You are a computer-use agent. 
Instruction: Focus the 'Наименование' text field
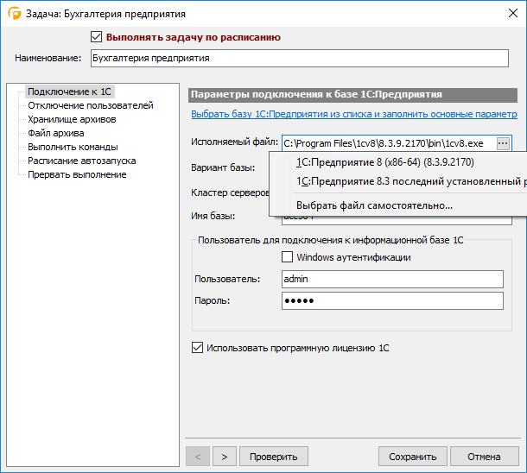300,59
